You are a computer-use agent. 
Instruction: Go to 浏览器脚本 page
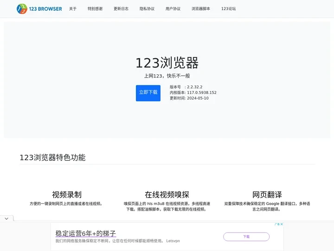pos(201,9)
